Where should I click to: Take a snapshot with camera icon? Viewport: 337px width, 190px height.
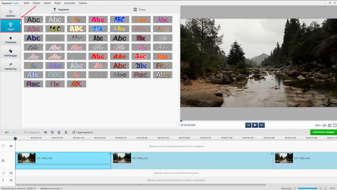point(329,125)
